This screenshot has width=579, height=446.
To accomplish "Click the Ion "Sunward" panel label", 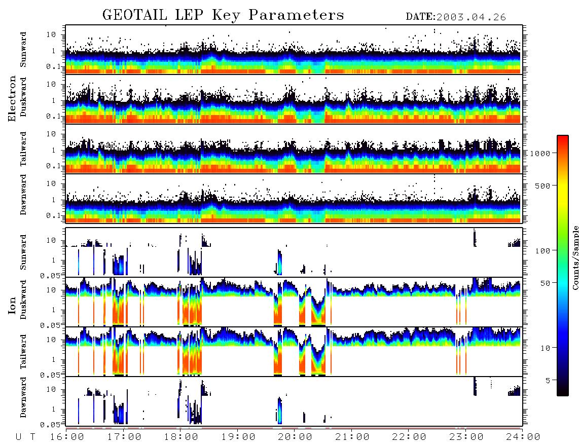I will point(23,252).
